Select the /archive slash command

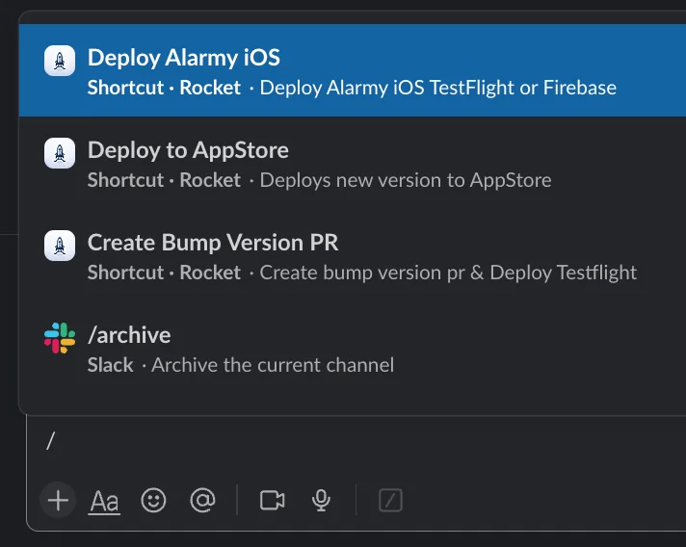(x=353, y=348)
